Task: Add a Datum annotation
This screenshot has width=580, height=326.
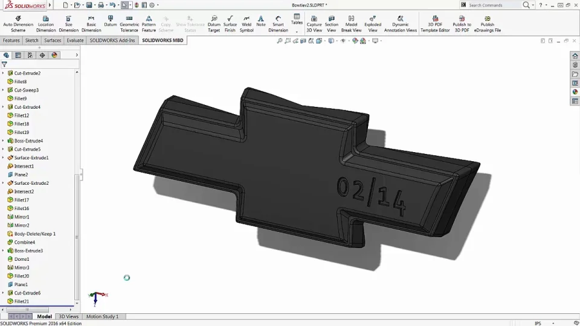Action: click(110, 21)
